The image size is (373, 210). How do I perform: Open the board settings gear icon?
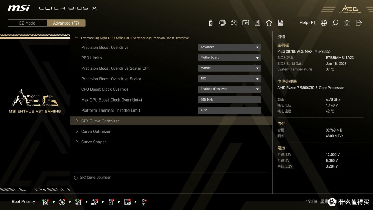coord(257,23)
